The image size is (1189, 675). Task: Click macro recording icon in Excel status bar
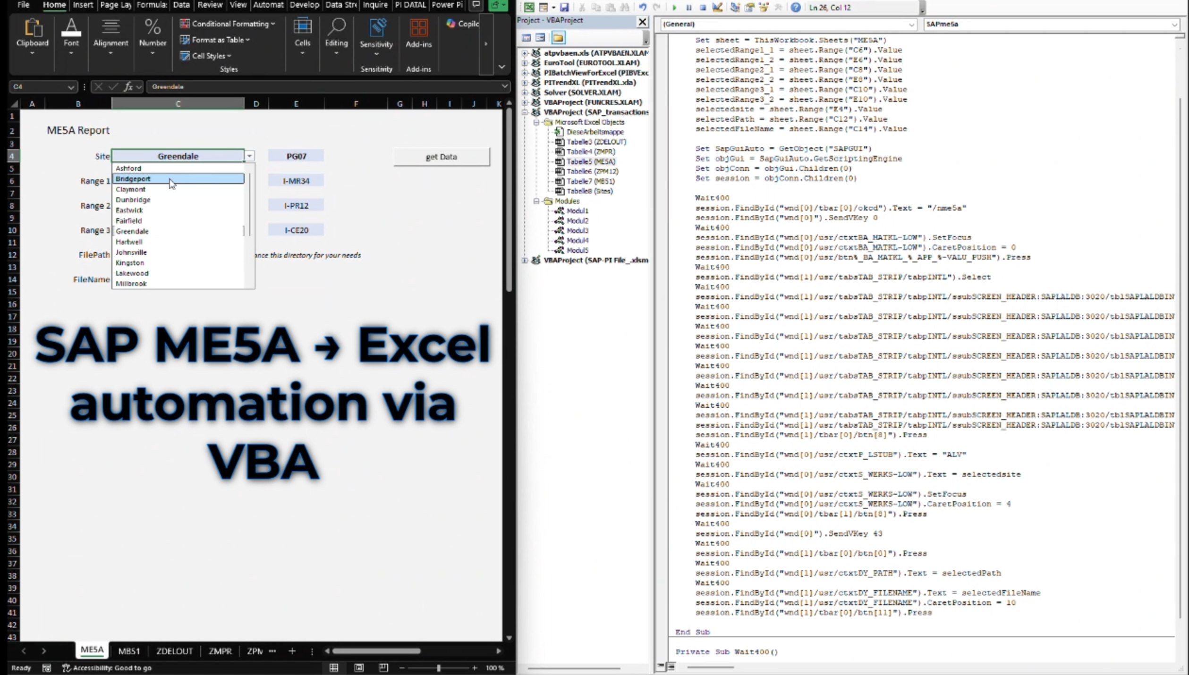pyautogui.click(x=47, y=668)
